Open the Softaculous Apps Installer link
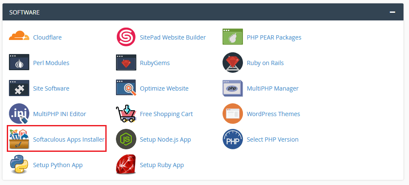Viewport: 409px width, 185px height. click(x=69, y=139)
